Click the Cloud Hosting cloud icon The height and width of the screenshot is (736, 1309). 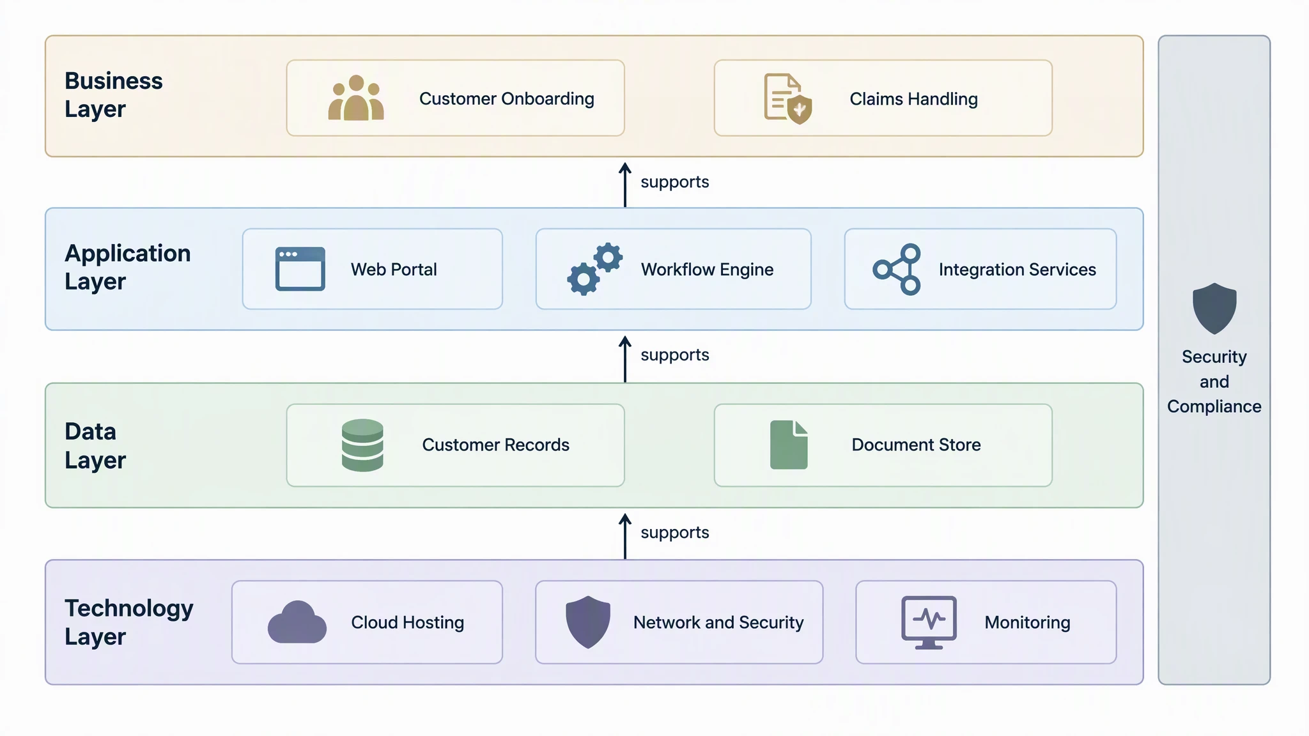coord(297,622)
